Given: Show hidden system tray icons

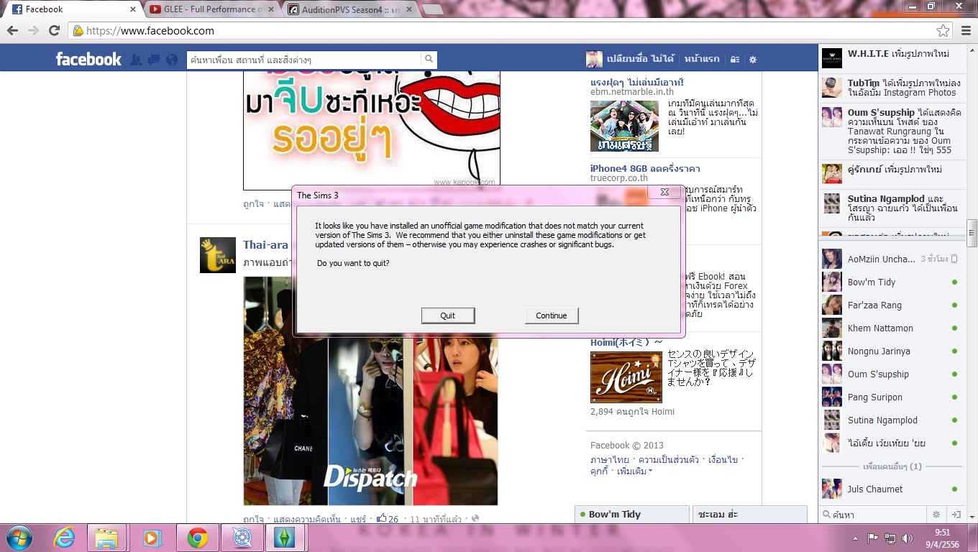Looking at the screenshot, I should [x=856, y=538].
